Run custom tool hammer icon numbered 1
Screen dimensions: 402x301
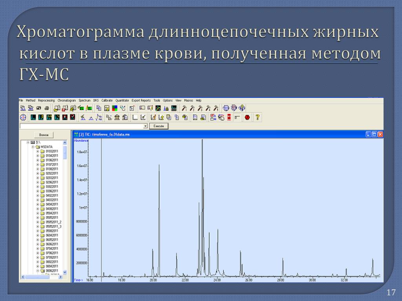(x=184, y=108)
